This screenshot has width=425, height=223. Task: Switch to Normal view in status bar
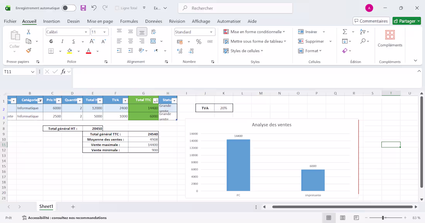click(329, 218)
